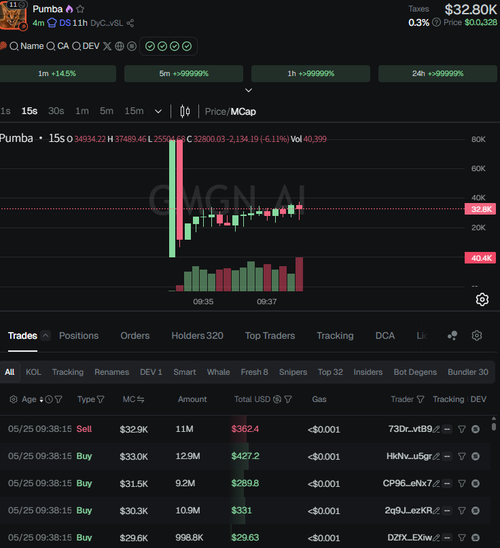The image size is (500, 548).
Task: Select the 1m chart interval
Action: pyautogui.click(x=82, y=111)
